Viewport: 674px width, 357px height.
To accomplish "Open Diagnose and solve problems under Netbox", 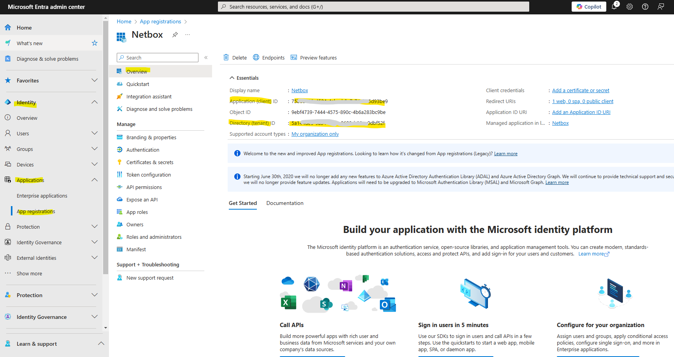I will pyautogui.click(x=159, y=109).
